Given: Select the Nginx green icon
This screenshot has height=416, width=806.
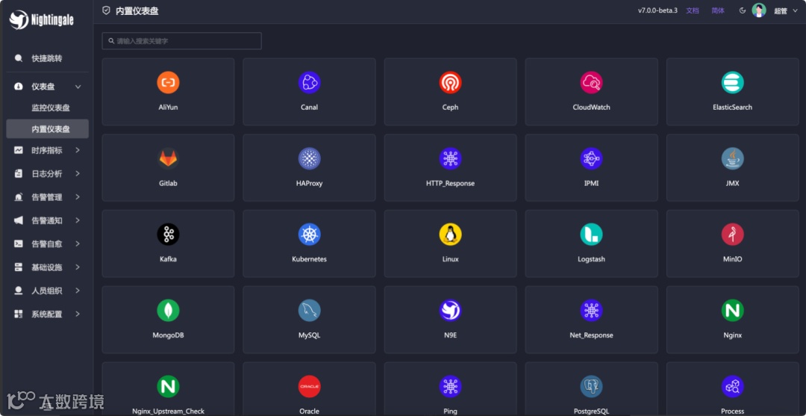Looking at the screenshot, I should pyautogui.click(x=733, y=311).
